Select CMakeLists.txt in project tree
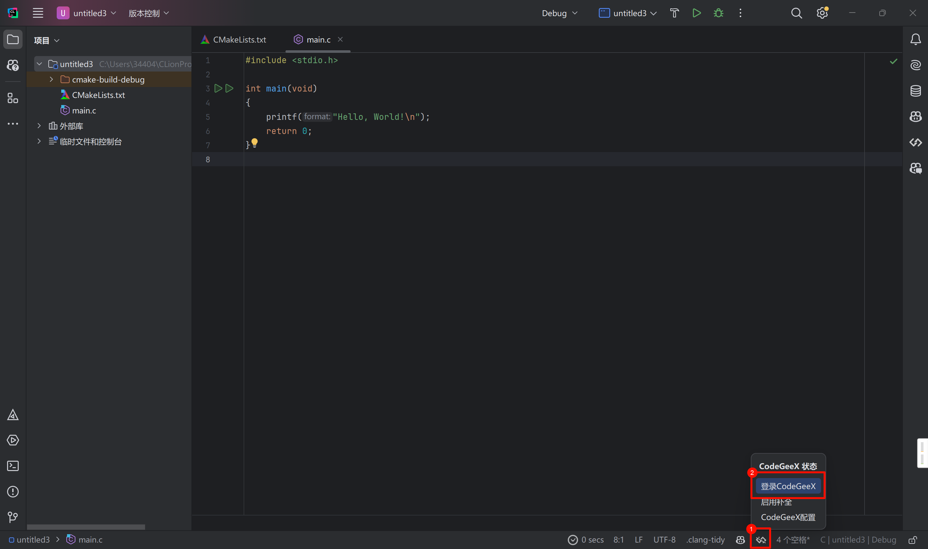The width and height of the screenshot is (928, 549). point(92,95)
